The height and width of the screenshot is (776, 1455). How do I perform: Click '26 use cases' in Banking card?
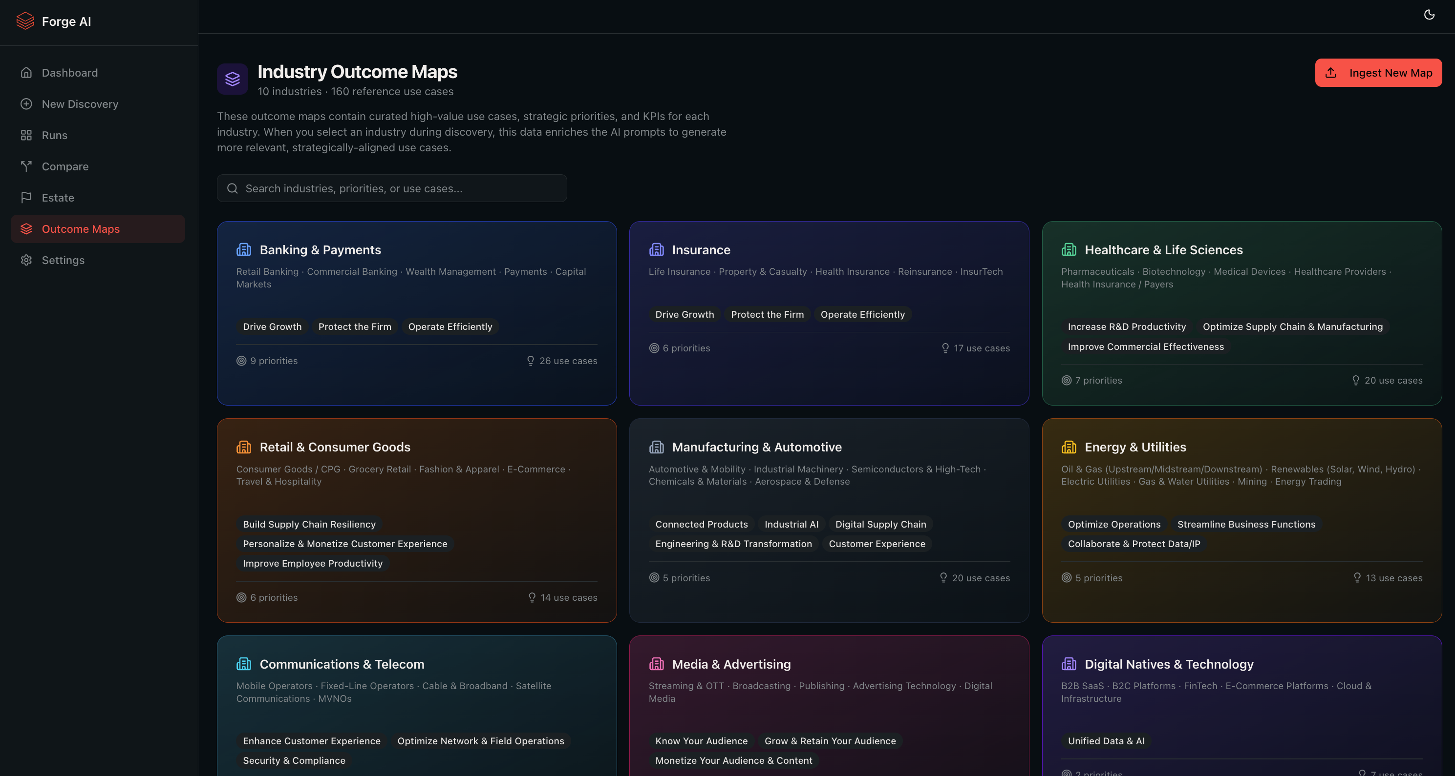[562, 361]
